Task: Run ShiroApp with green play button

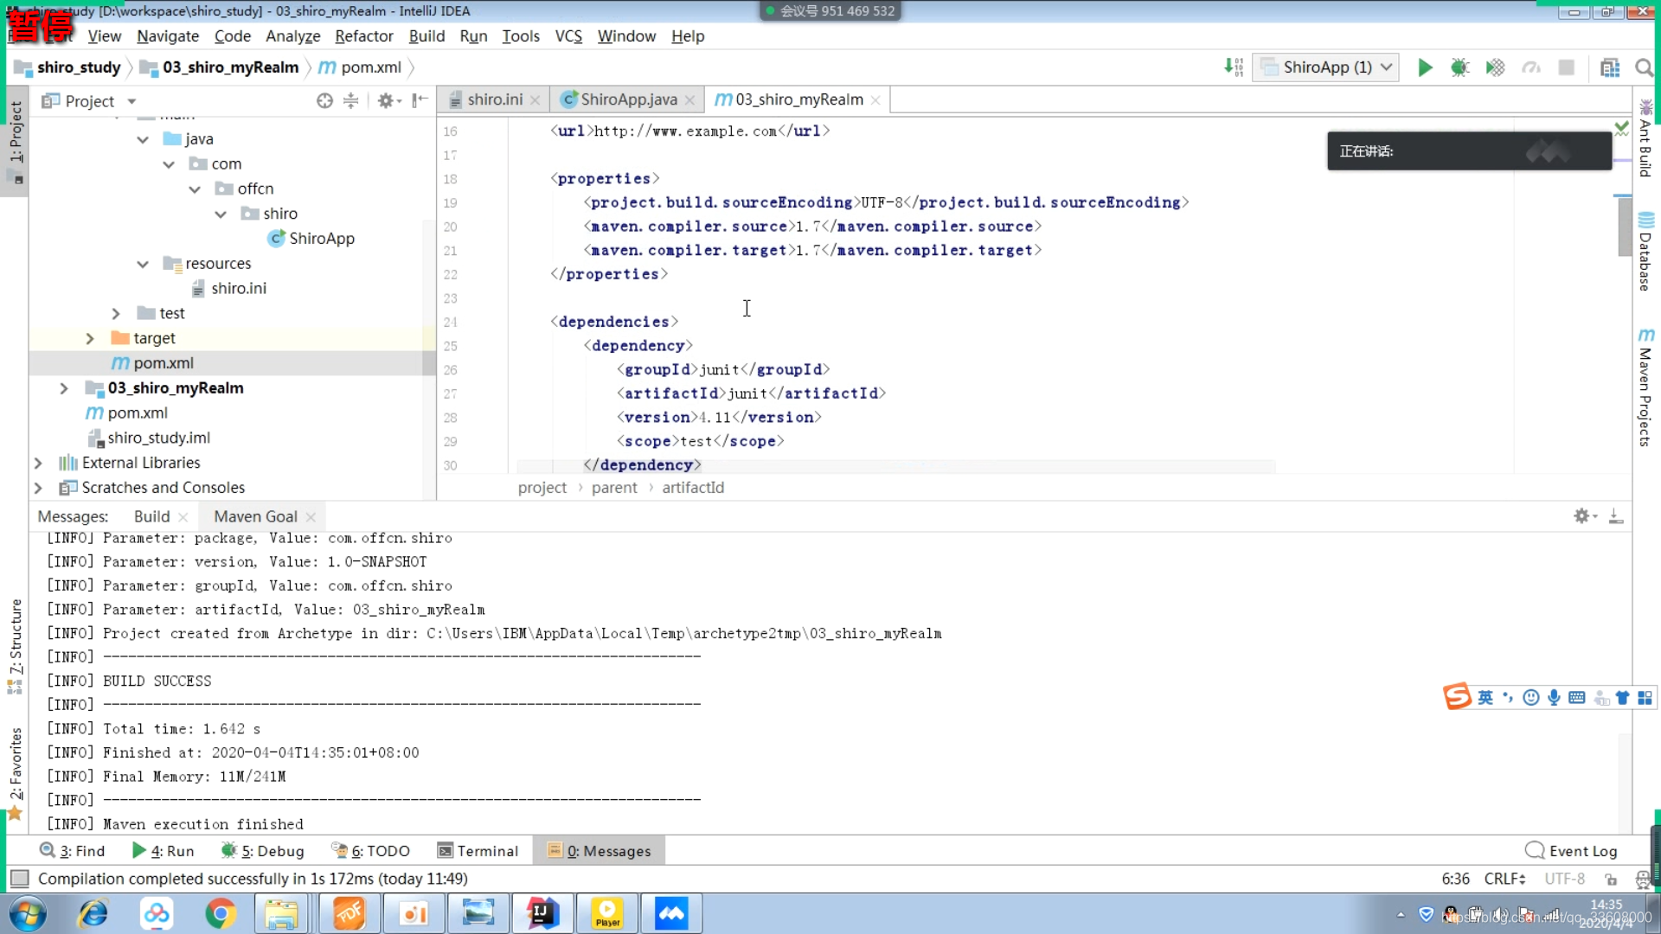Action: point(1425,67)
